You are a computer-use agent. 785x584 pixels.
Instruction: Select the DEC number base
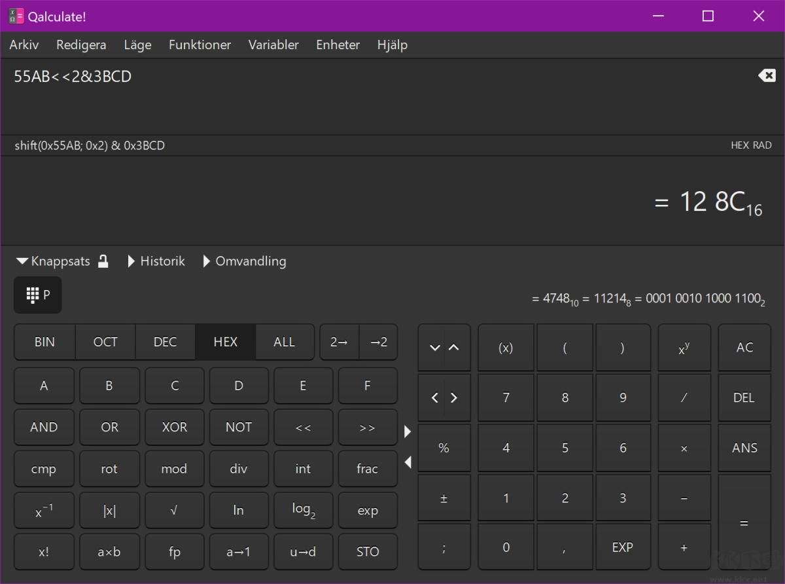click(165, 342)
